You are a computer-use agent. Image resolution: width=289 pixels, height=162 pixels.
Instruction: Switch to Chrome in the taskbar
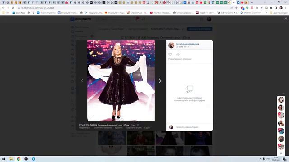(x=19, y=159)
